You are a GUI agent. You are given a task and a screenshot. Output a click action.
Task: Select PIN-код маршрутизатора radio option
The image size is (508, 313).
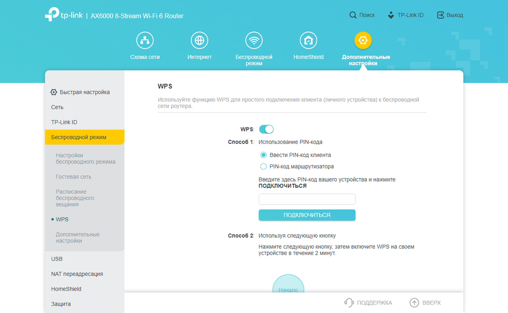coord(263,166)
